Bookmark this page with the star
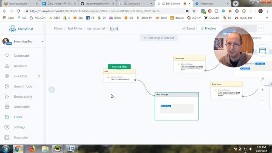Screen dimensions: 272x153 [194, 11]
